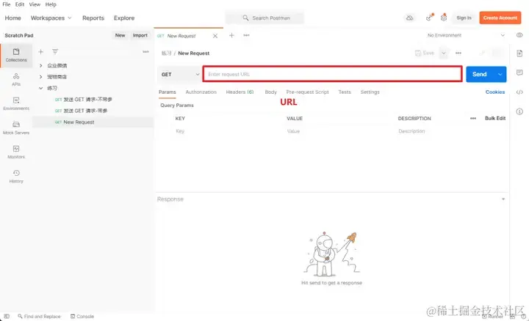The image size is (529, 321).
Task: Open the Monitors sidebar panel
Action: point(16,152)
